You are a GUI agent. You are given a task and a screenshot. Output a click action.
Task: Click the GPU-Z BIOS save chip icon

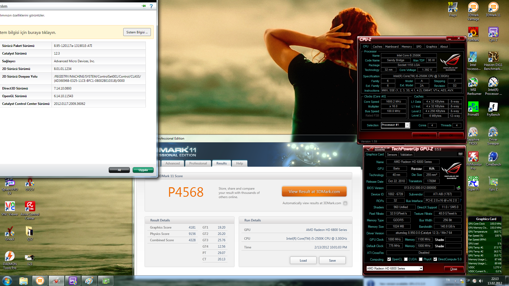click(458, 188)
